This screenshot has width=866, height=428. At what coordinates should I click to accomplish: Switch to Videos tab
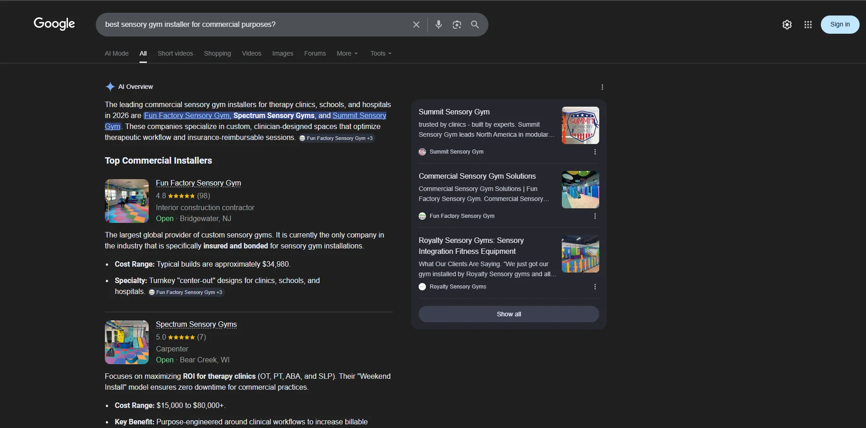coord(252,53)
